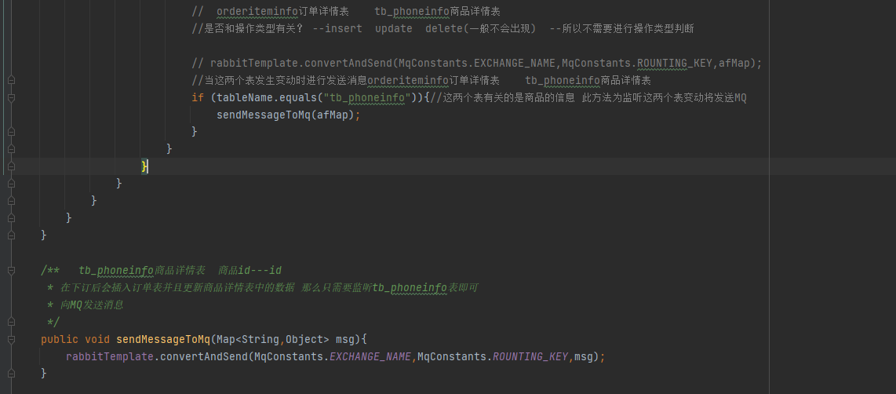Click gutter fold marker on the //当这两个表 comment line
896x394 pixels.
click(10, 80)
